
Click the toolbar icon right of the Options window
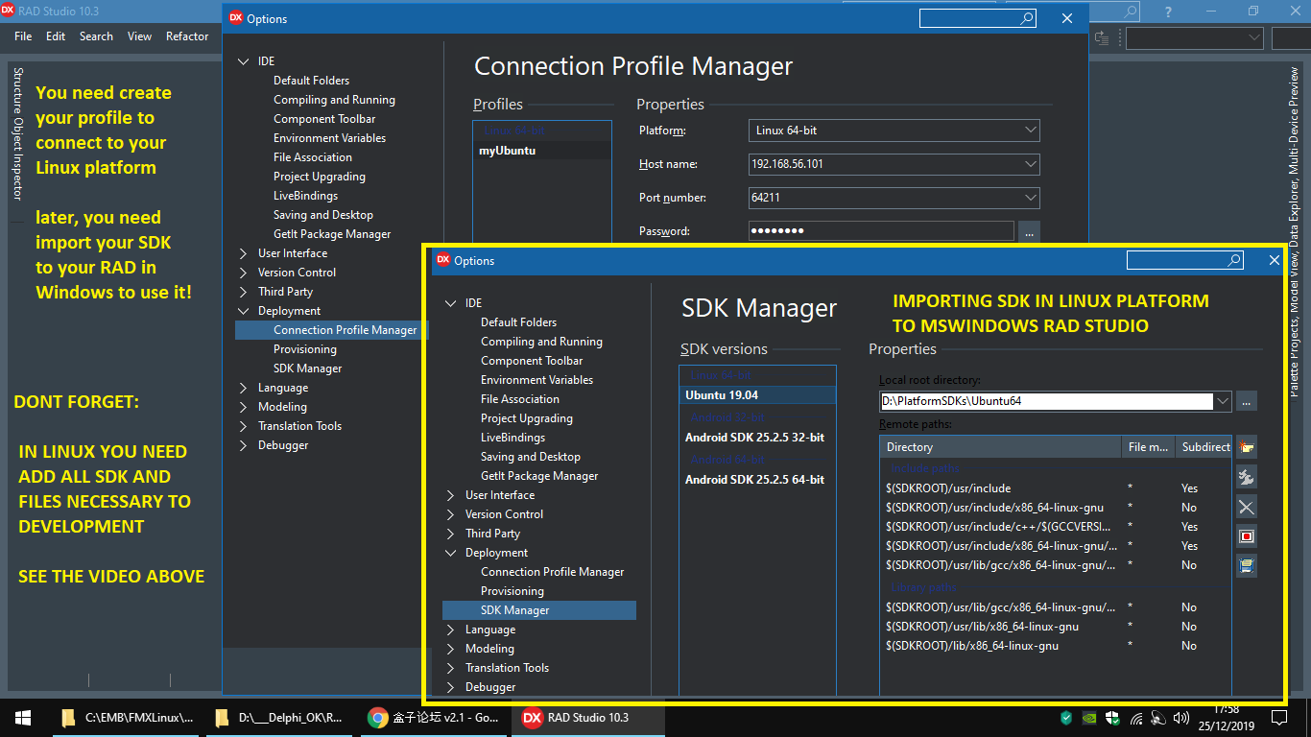pyautogui.click(x=1102, y=37)
